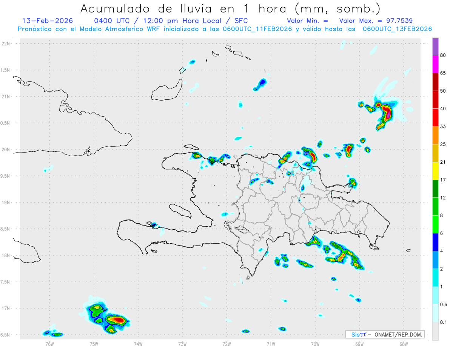The image size is (453, 349).
Task: Click the light blue swatch between 2 and 4
Action: (x=435, y=259)
